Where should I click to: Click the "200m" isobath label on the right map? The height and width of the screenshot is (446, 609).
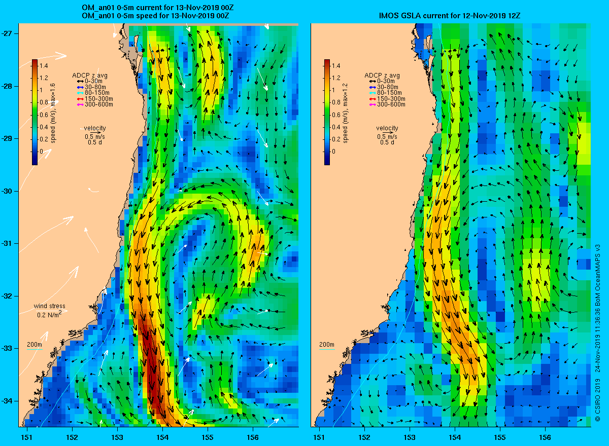pyautogui.click(x=327, y=345)
